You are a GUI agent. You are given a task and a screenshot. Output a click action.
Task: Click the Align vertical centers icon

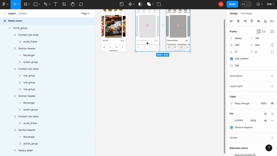[259, 21]
